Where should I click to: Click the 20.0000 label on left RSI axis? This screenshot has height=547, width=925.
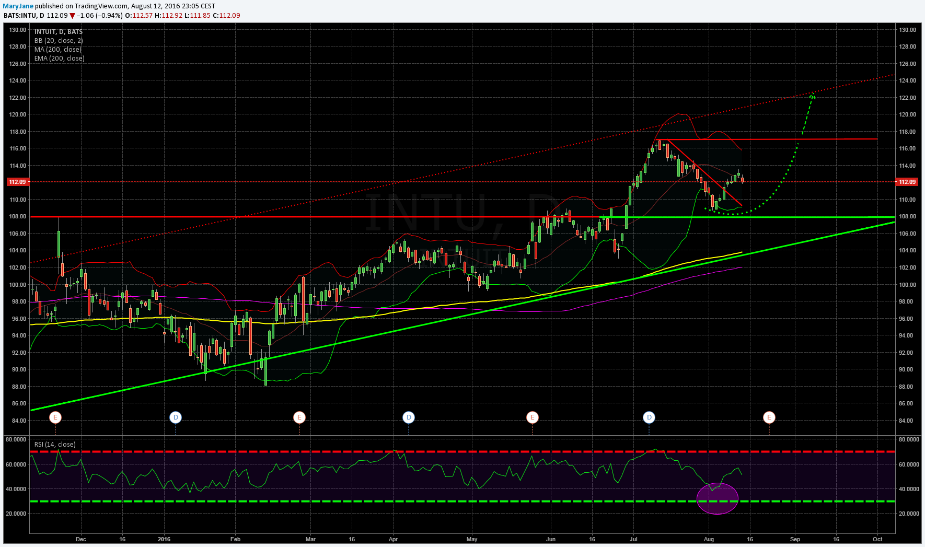pos(16,514)
